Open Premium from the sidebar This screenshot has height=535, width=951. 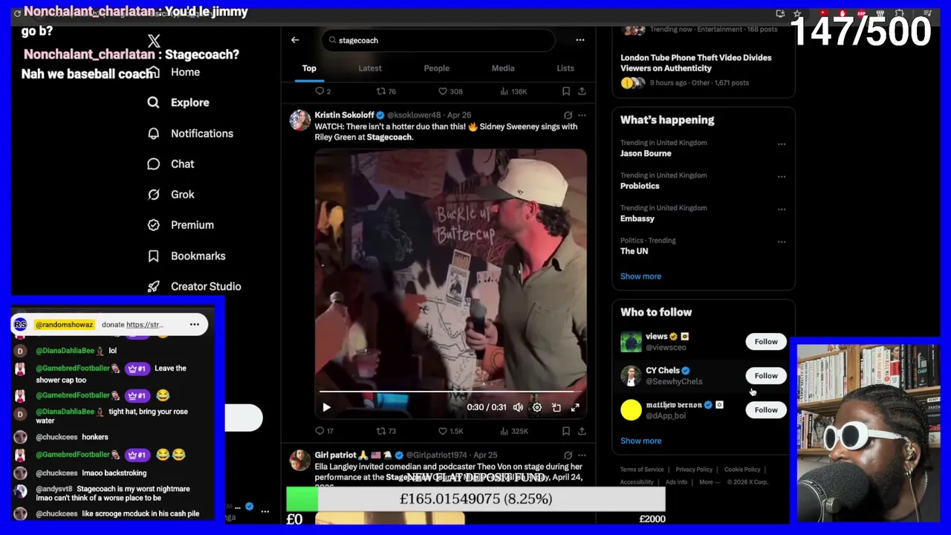(x=181, y=225)
